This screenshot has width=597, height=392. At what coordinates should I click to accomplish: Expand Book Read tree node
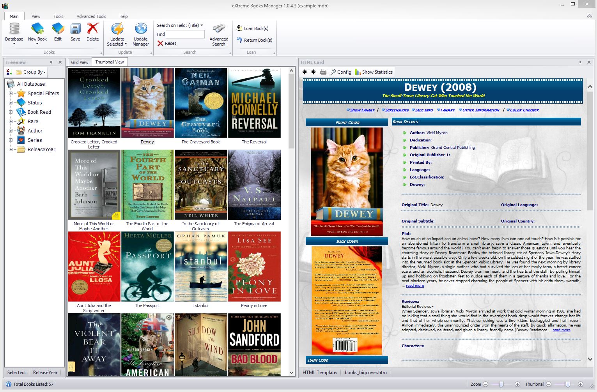coord(11,112)
